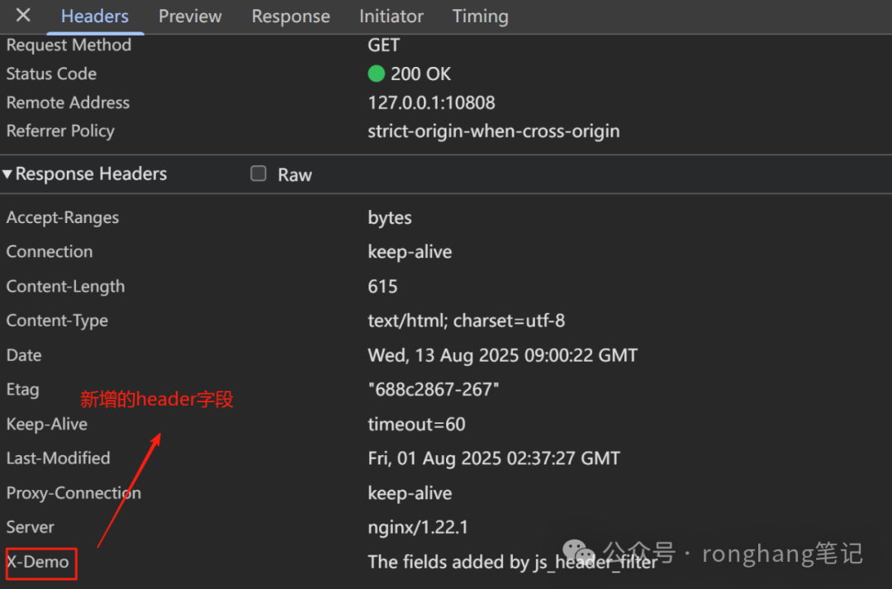Click the Status Code label
The width and height of the screenshot is (892, 589).
[51, 74]
